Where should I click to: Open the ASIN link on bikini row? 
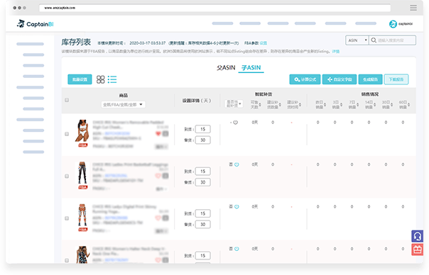pyautogui.click(x=116, y=133)
